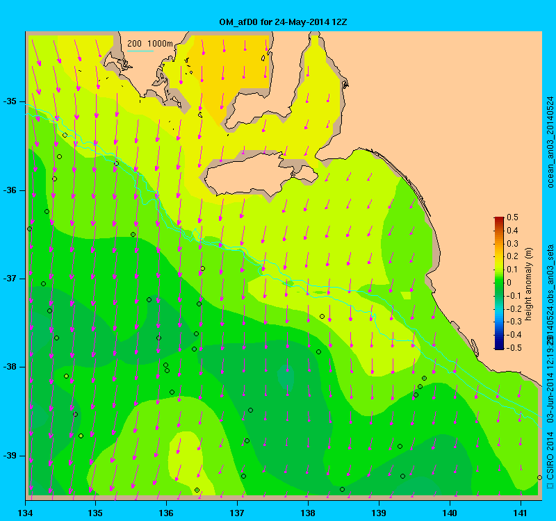Click the 0.3 colorbar tick value
The height and width of the screenshot is (521, 556).
512,244
